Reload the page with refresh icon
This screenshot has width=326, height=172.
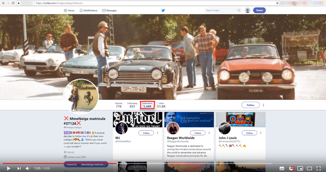tap(13, 3)
